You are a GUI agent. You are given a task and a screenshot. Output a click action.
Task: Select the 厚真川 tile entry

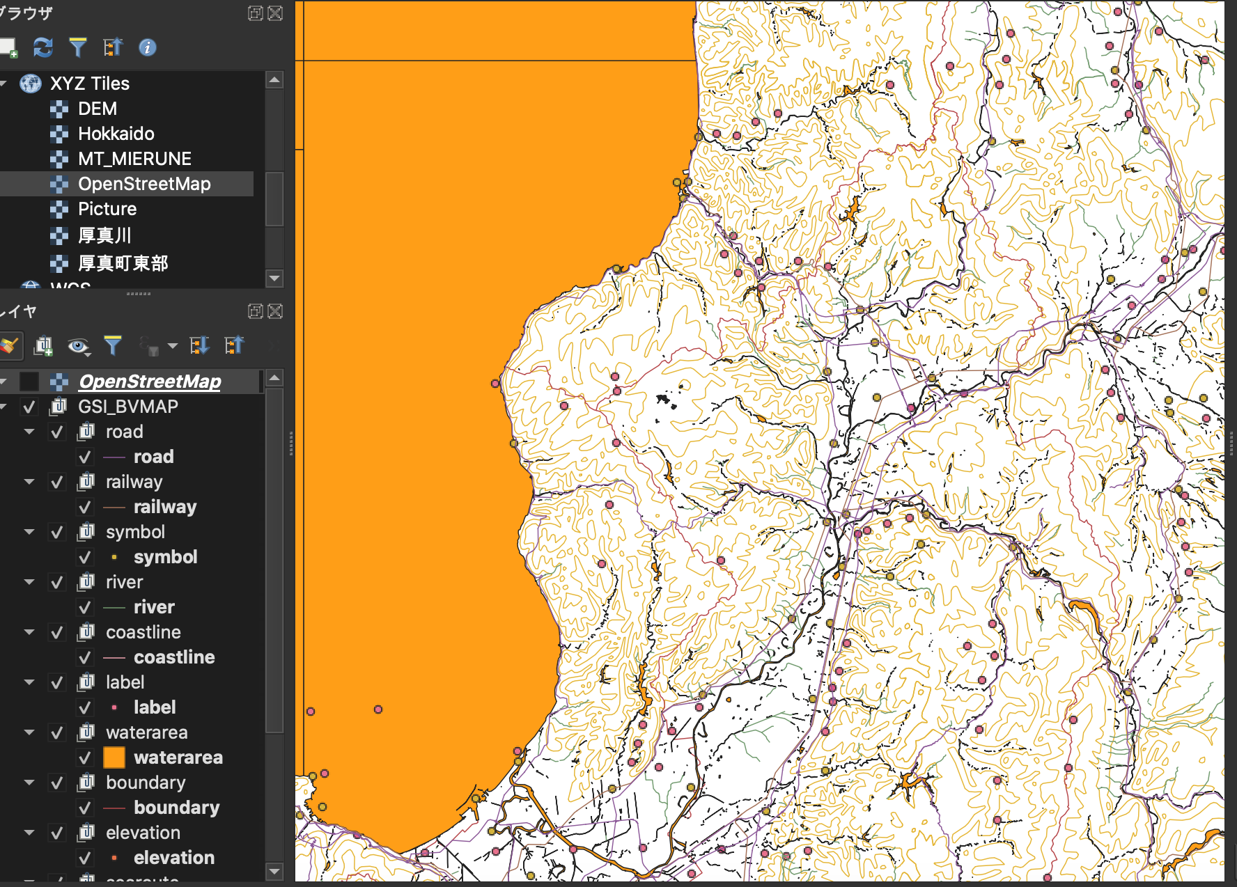coord(104,235)
